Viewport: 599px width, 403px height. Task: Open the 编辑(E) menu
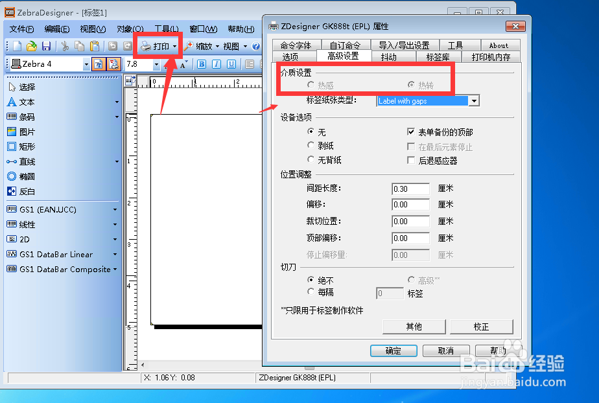click(x=57, y=29)
